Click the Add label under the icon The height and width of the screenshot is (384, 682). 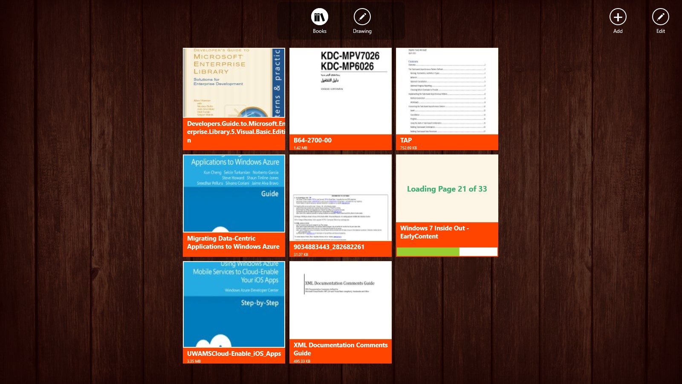click(618, 31)
